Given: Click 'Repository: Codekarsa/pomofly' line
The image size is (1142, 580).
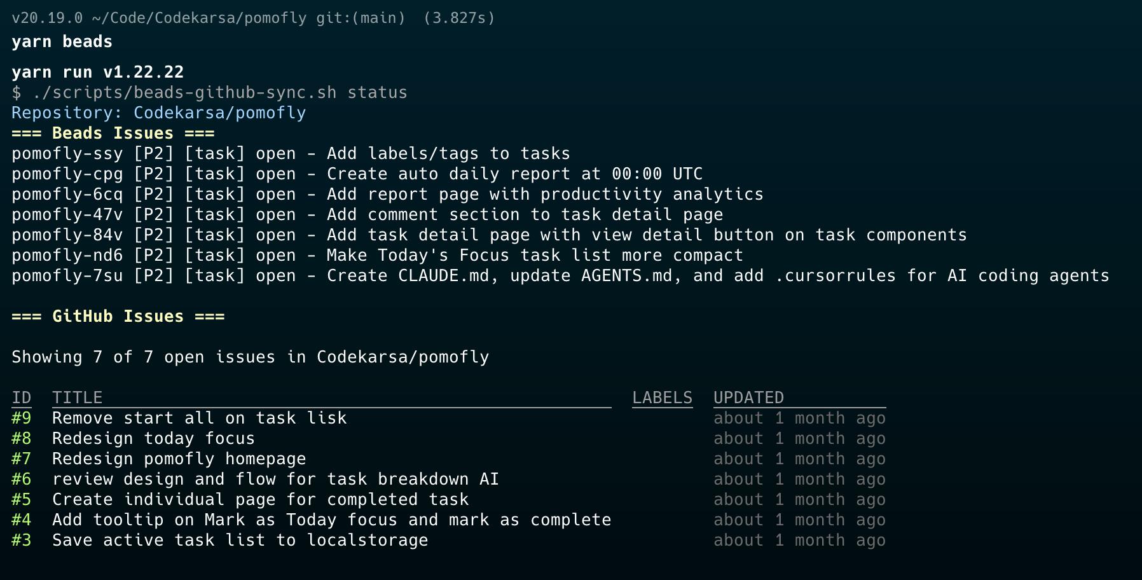Looking at the screenshot, I should click(159, 113).
